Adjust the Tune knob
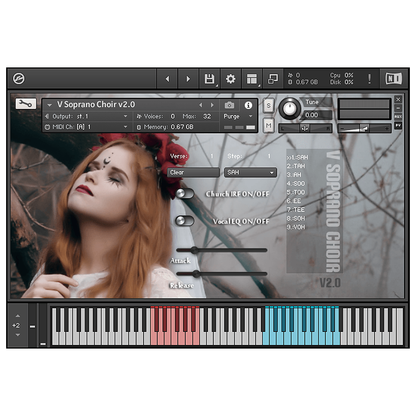The height and width of the screenshot is (416, 416). pyautogui.click(x=289, y=109)
